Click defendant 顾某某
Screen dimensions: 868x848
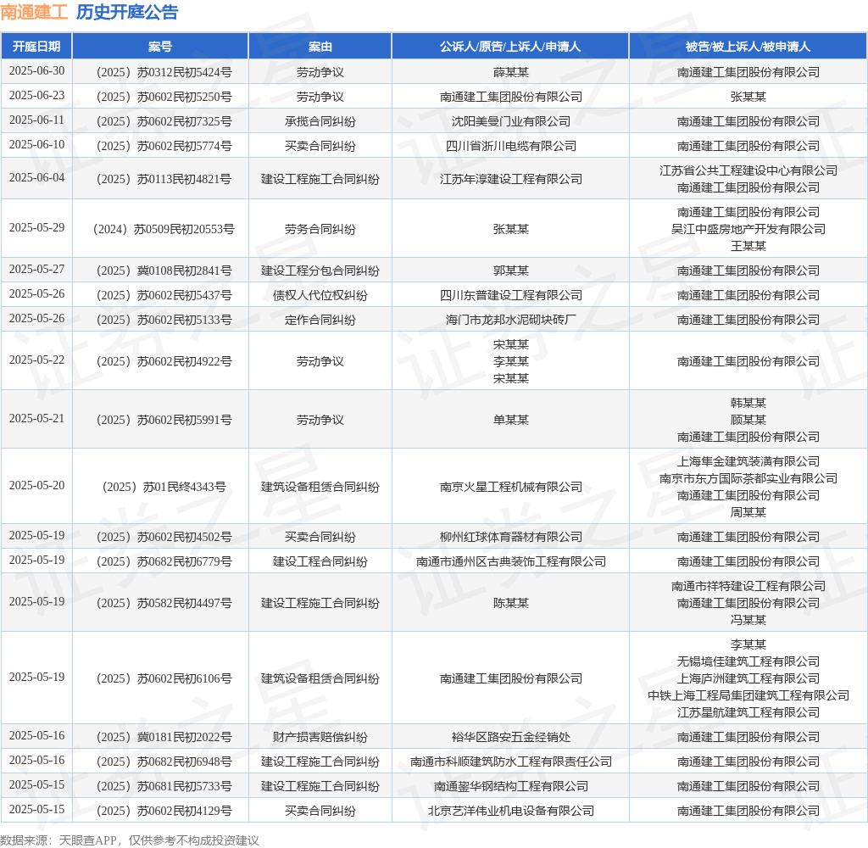click(748, 420)
